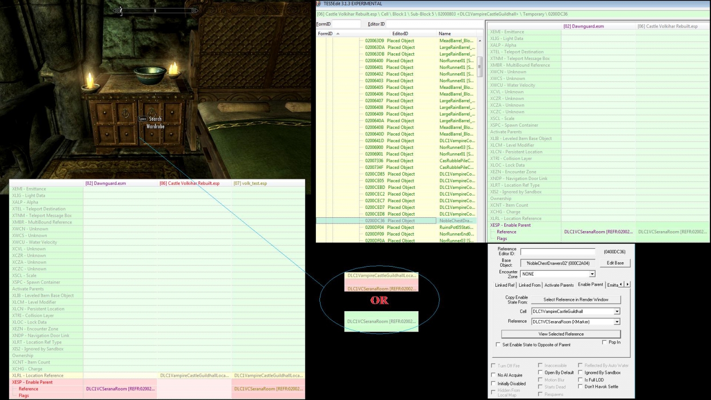Viewport: 711px width, 400px height.
Task: Click the EditorID column header
Action: [x=400, y=33]
